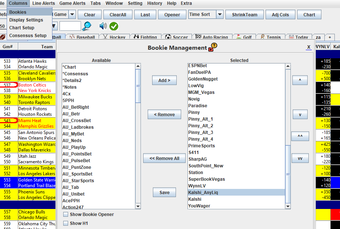Click the football icon tab
340x229 pixels.
point(3,37)
